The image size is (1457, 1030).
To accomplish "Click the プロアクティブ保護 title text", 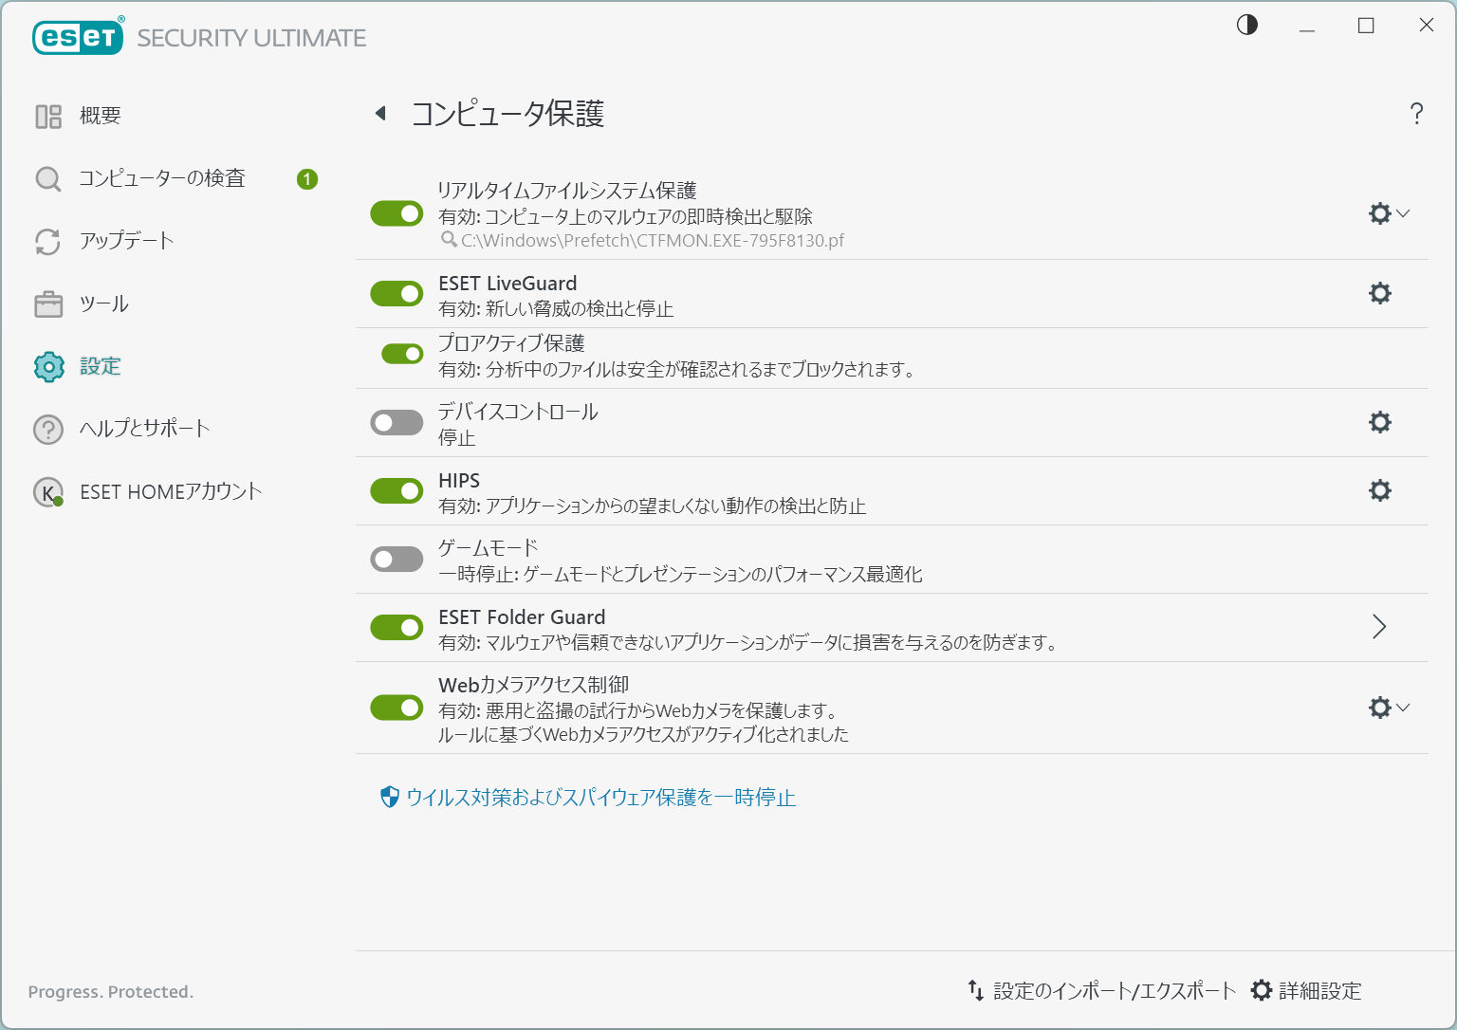I will click(511, 343).
